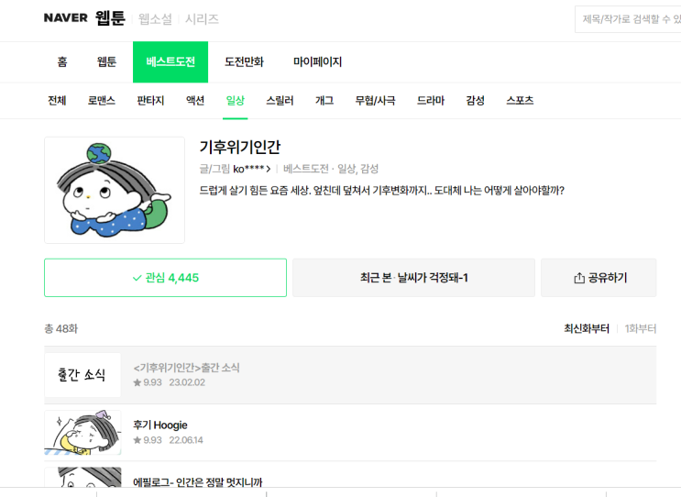Go to 웹소설 section link
Screen dimensions: 681x497
tap(156, 19)
